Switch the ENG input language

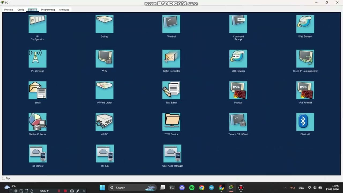coord(301,188)
